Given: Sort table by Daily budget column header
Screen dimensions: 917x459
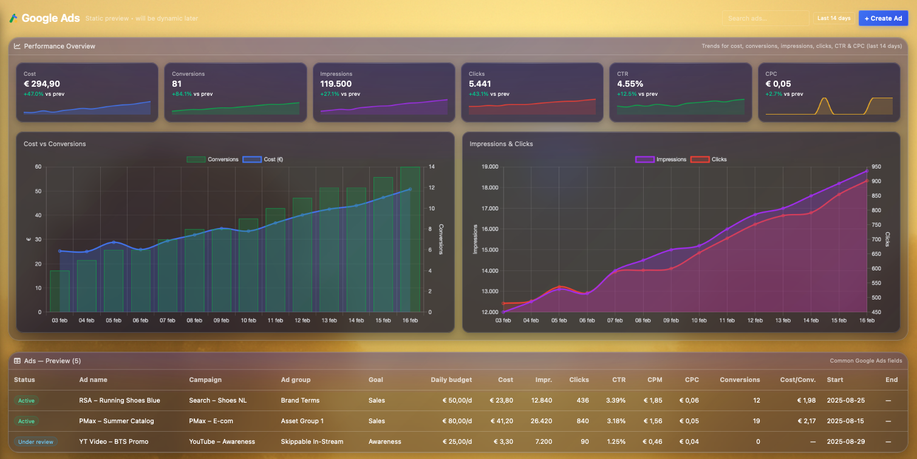Looking at the screenshot, I should coord(451,380).
